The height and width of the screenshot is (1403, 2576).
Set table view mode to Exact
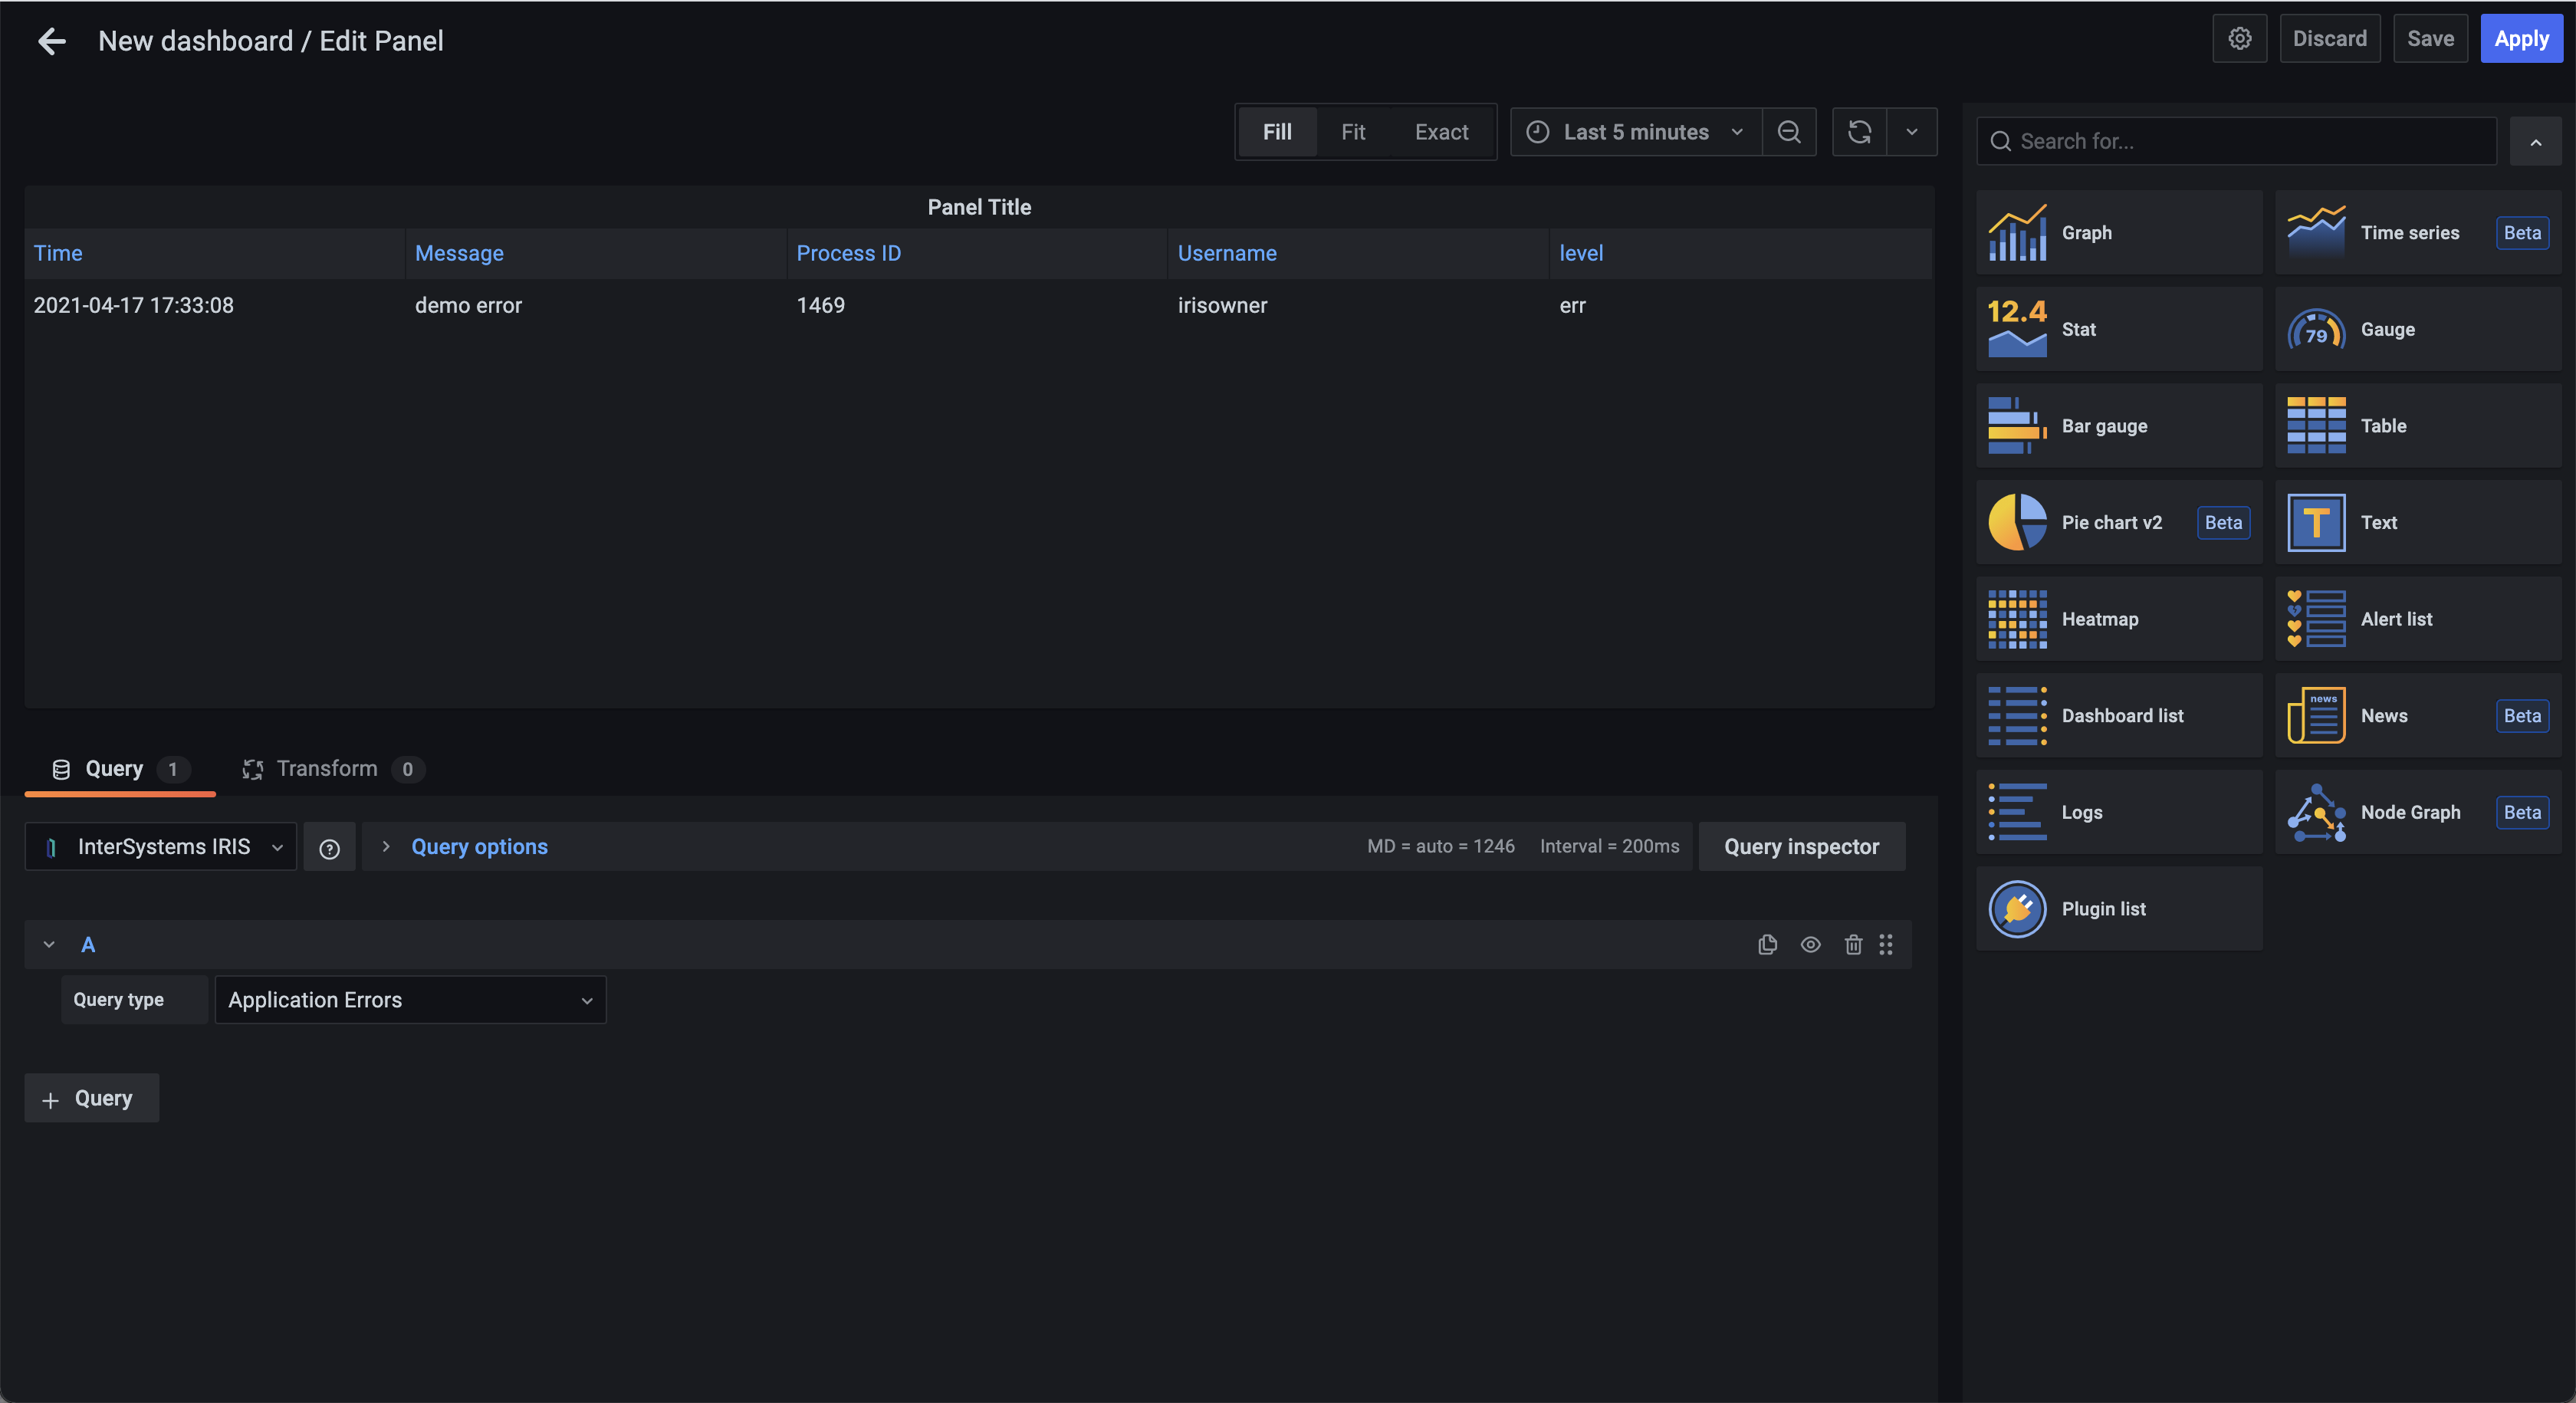tap(1441, 132)
